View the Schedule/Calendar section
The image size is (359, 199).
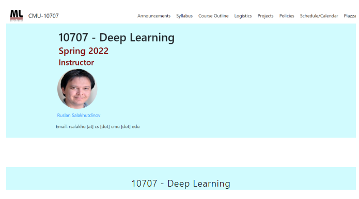319,16
